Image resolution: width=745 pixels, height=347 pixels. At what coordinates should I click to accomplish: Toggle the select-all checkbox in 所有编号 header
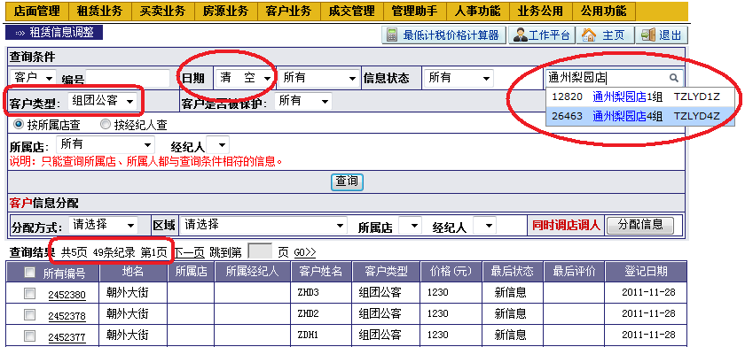29,272
